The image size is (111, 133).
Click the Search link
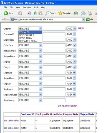point(81,28)
